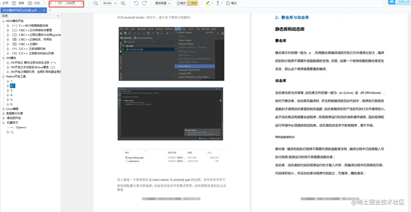Collapse the 机器学习 tree node
Viewport: 411px width, 212px height.
3,123
